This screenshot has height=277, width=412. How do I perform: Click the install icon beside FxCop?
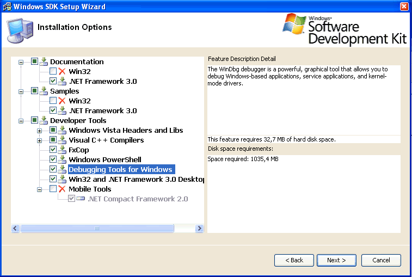click(x=62, y=150)
